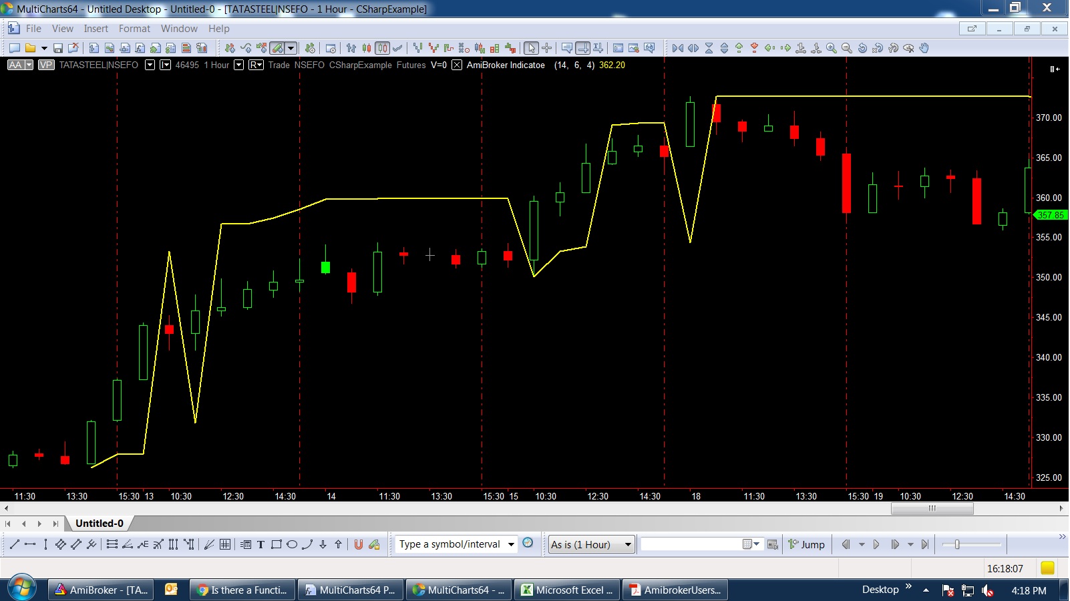The width and height of the screenshot is (1070, 601).
Task: Click the Zoom Out magnifier icon
Action: pos(846,48)
